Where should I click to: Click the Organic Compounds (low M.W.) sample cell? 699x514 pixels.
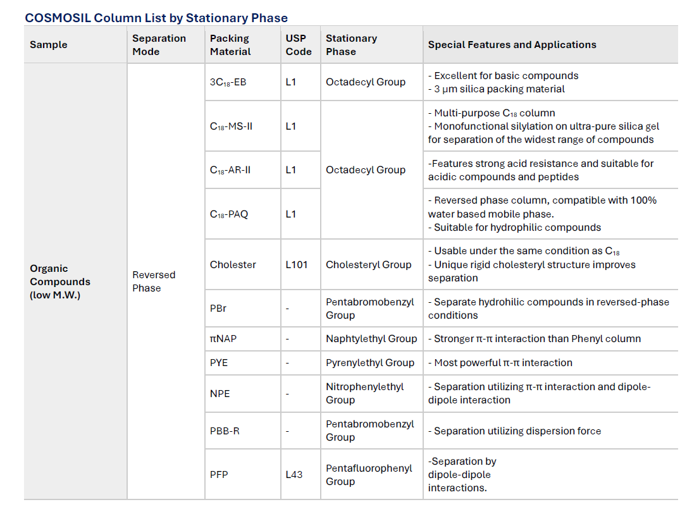click(x=60, y=282)
